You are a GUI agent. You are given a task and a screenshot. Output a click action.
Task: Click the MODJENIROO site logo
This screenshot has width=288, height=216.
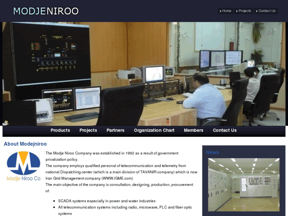pyautogui.click(x=46, y=11)
